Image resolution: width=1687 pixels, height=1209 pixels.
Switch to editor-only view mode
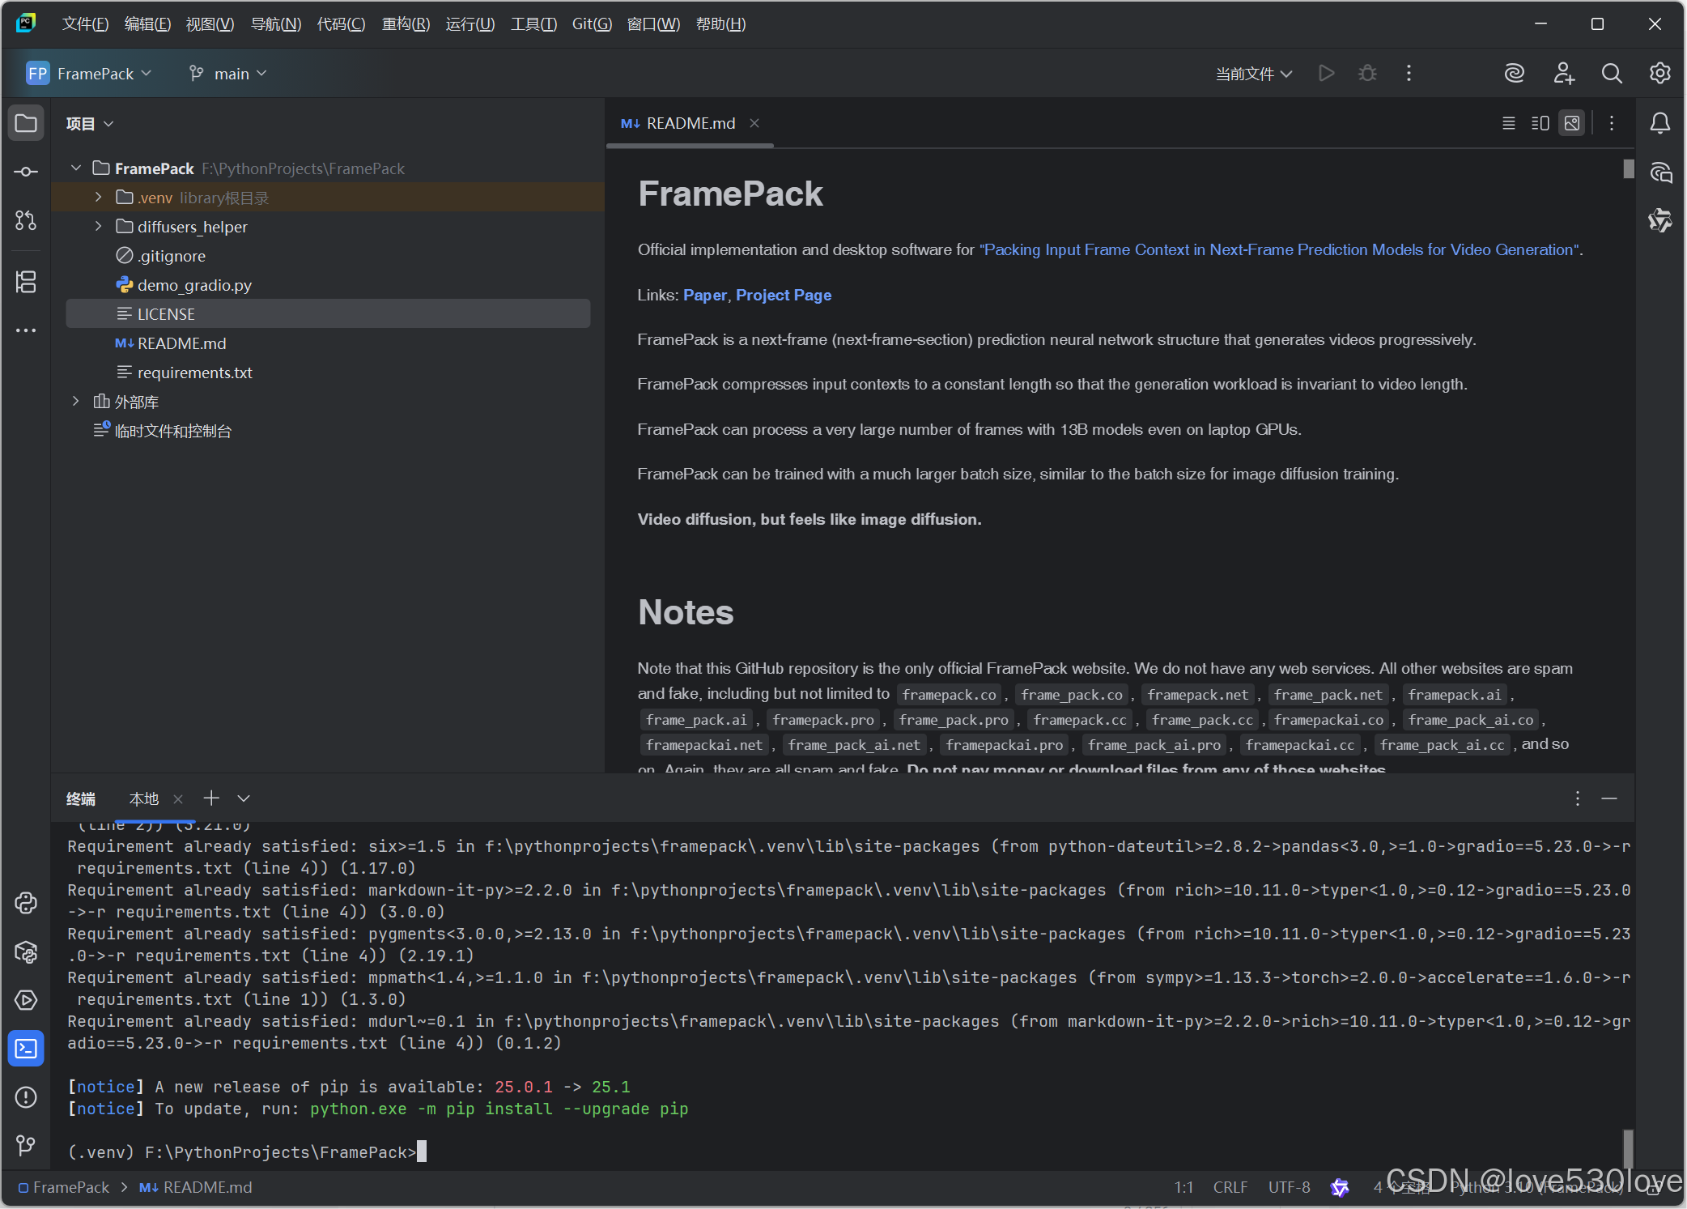pyautogui.click(x=1509, y=123)
